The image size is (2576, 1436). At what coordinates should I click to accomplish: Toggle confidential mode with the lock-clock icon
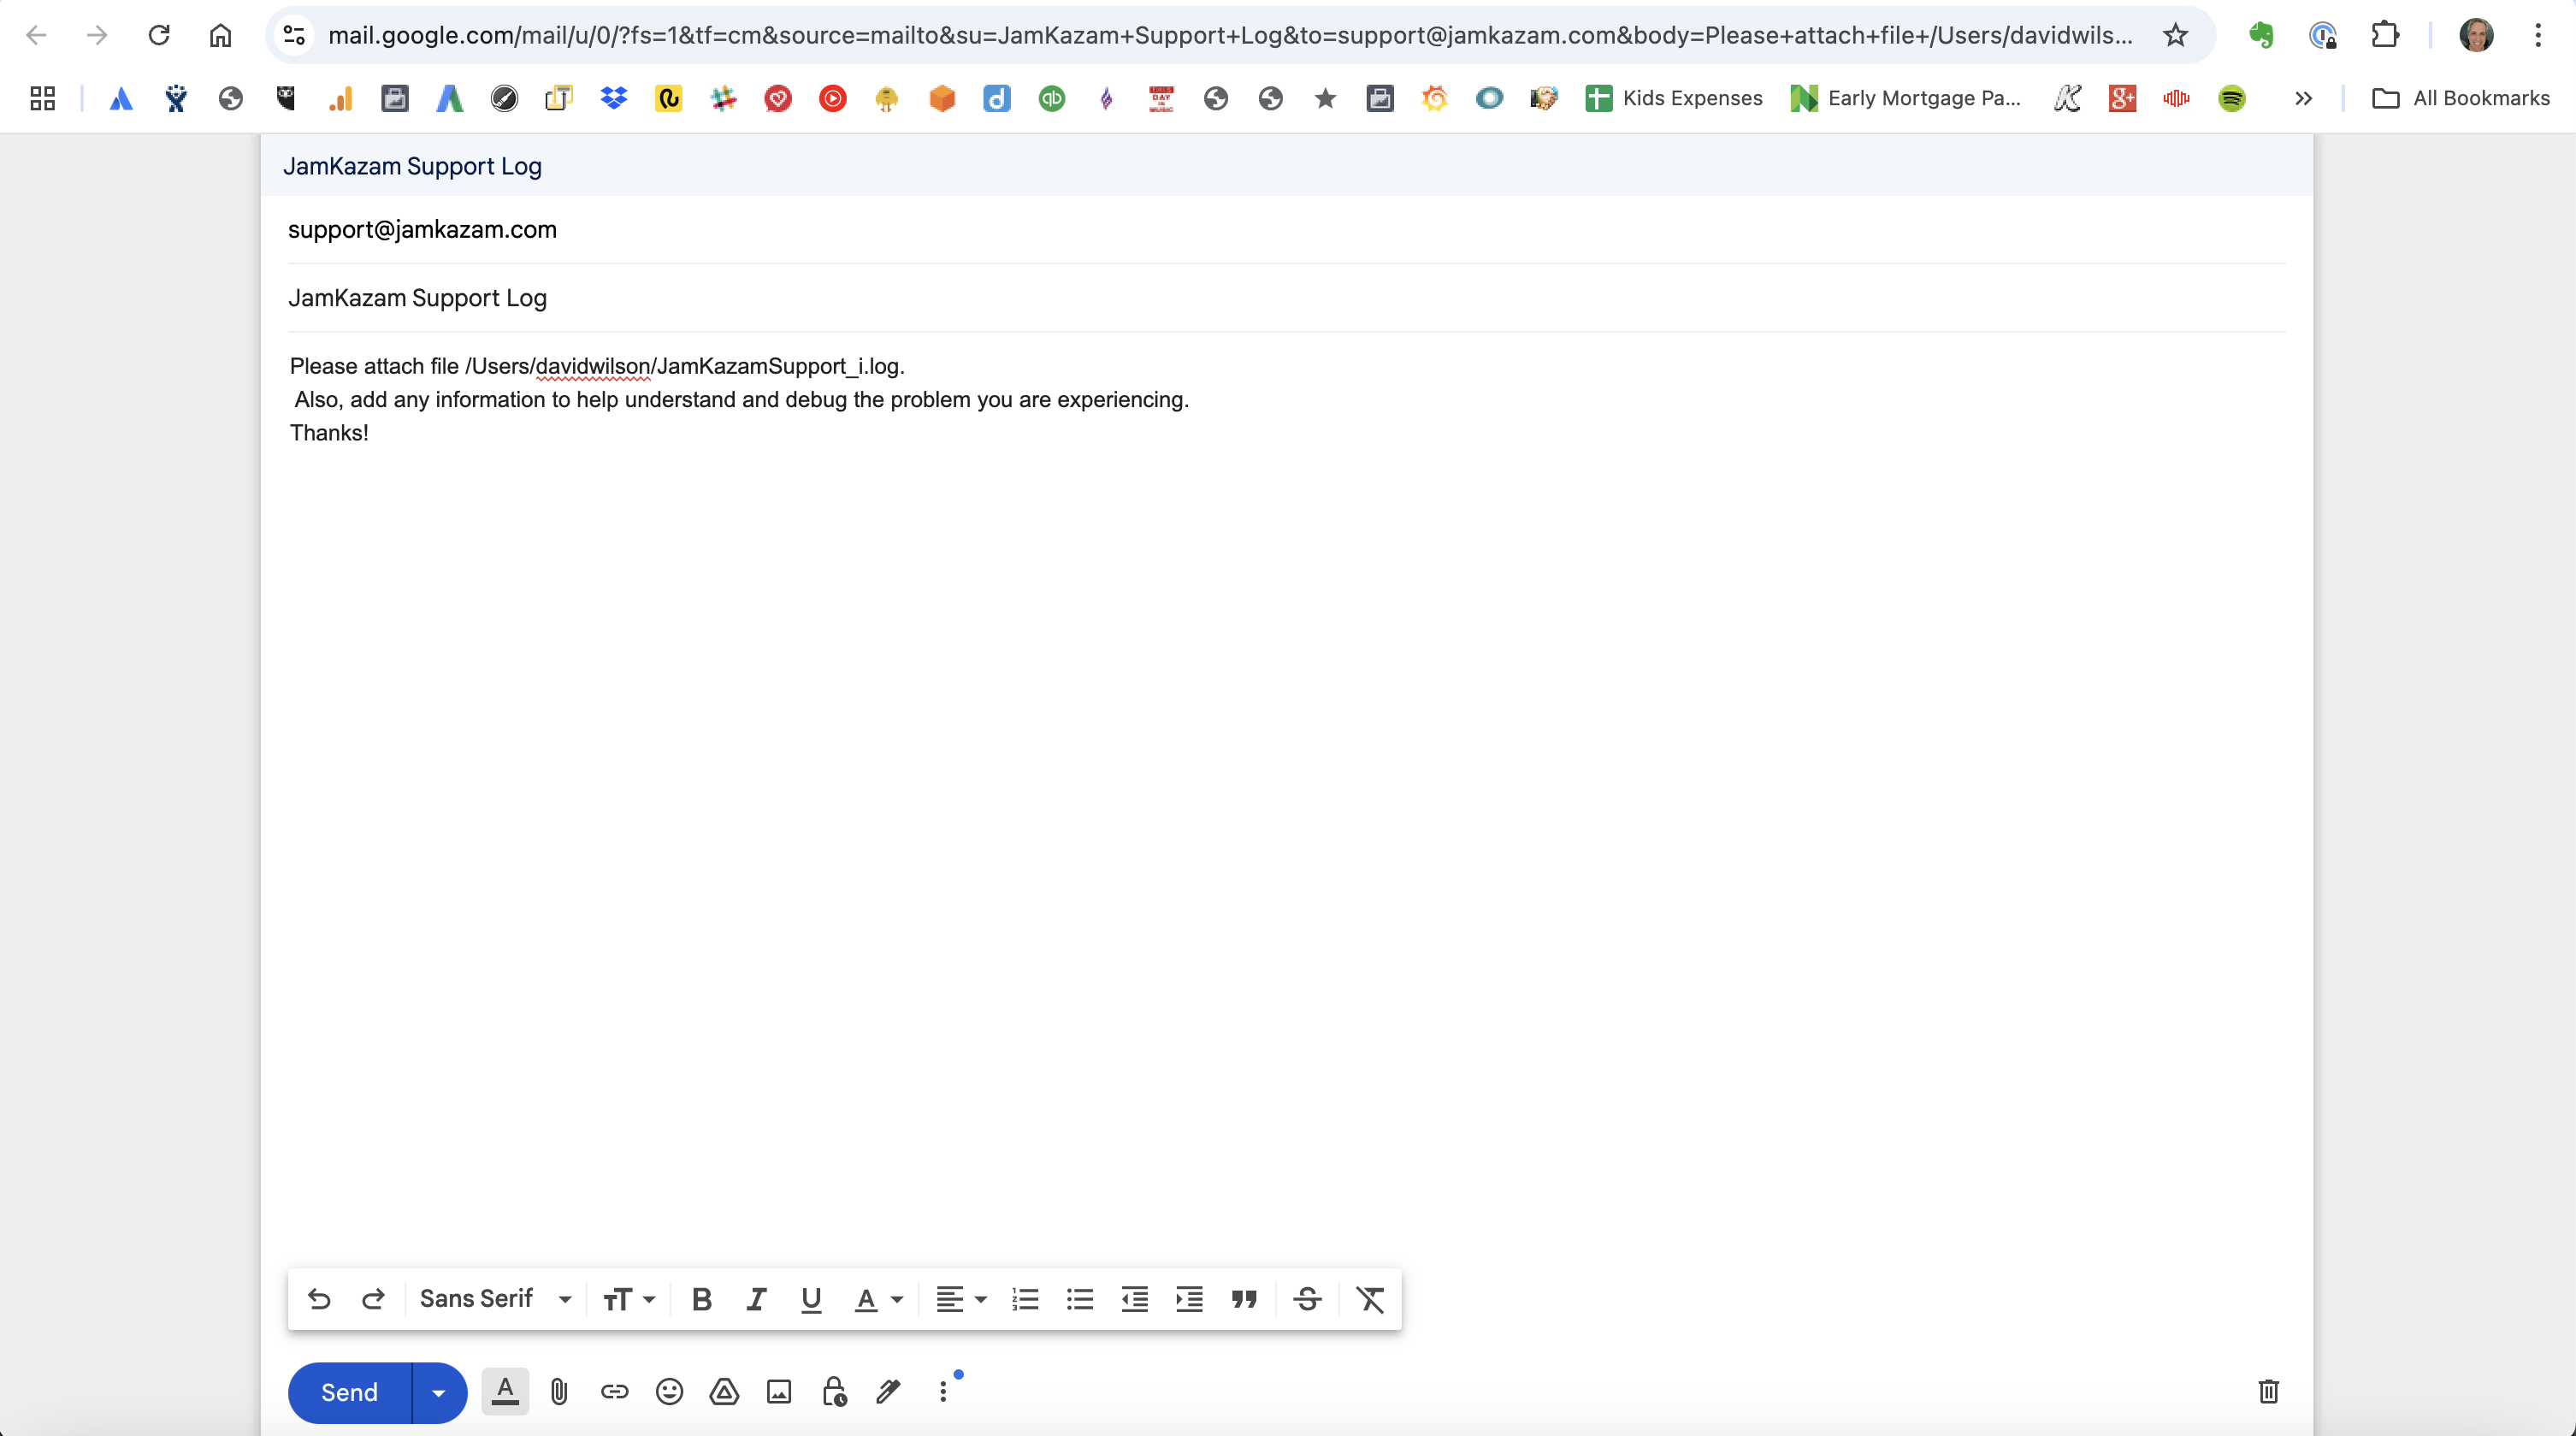pos(834,1391)
